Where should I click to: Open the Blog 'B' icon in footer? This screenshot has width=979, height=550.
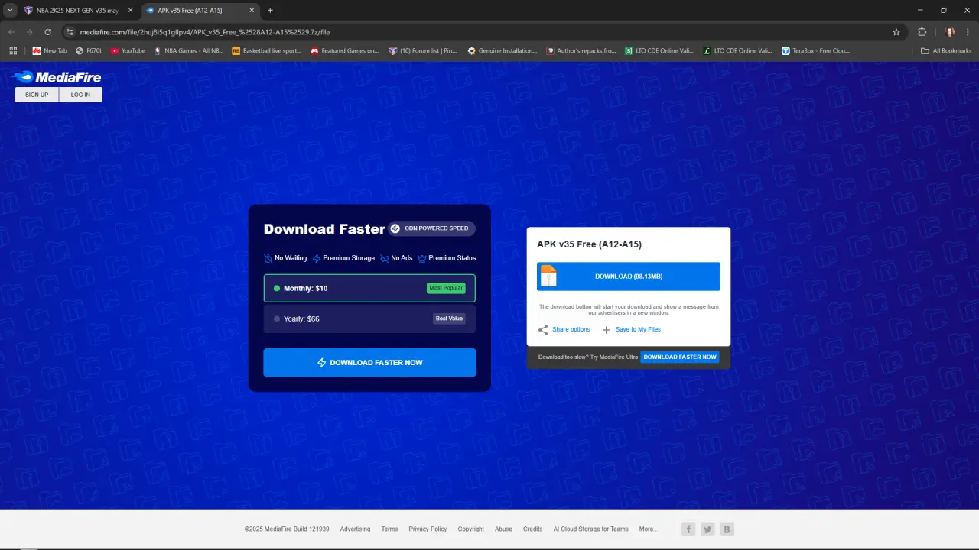(x=727, y=529)
